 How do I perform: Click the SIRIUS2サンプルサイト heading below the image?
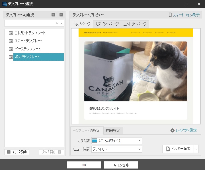click(x=104, y=108)
